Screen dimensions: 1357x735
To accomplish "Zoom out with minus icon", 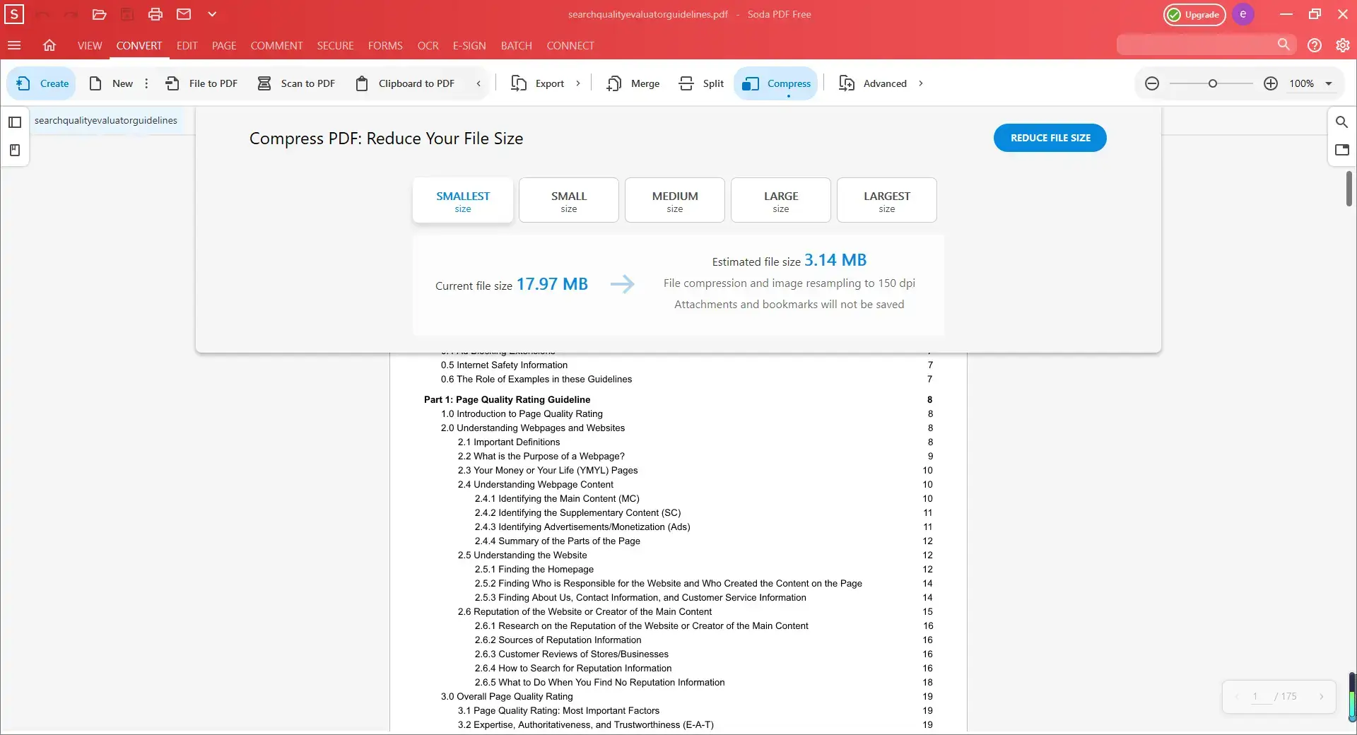I will pyautogui.click(x=1152, y=83).
